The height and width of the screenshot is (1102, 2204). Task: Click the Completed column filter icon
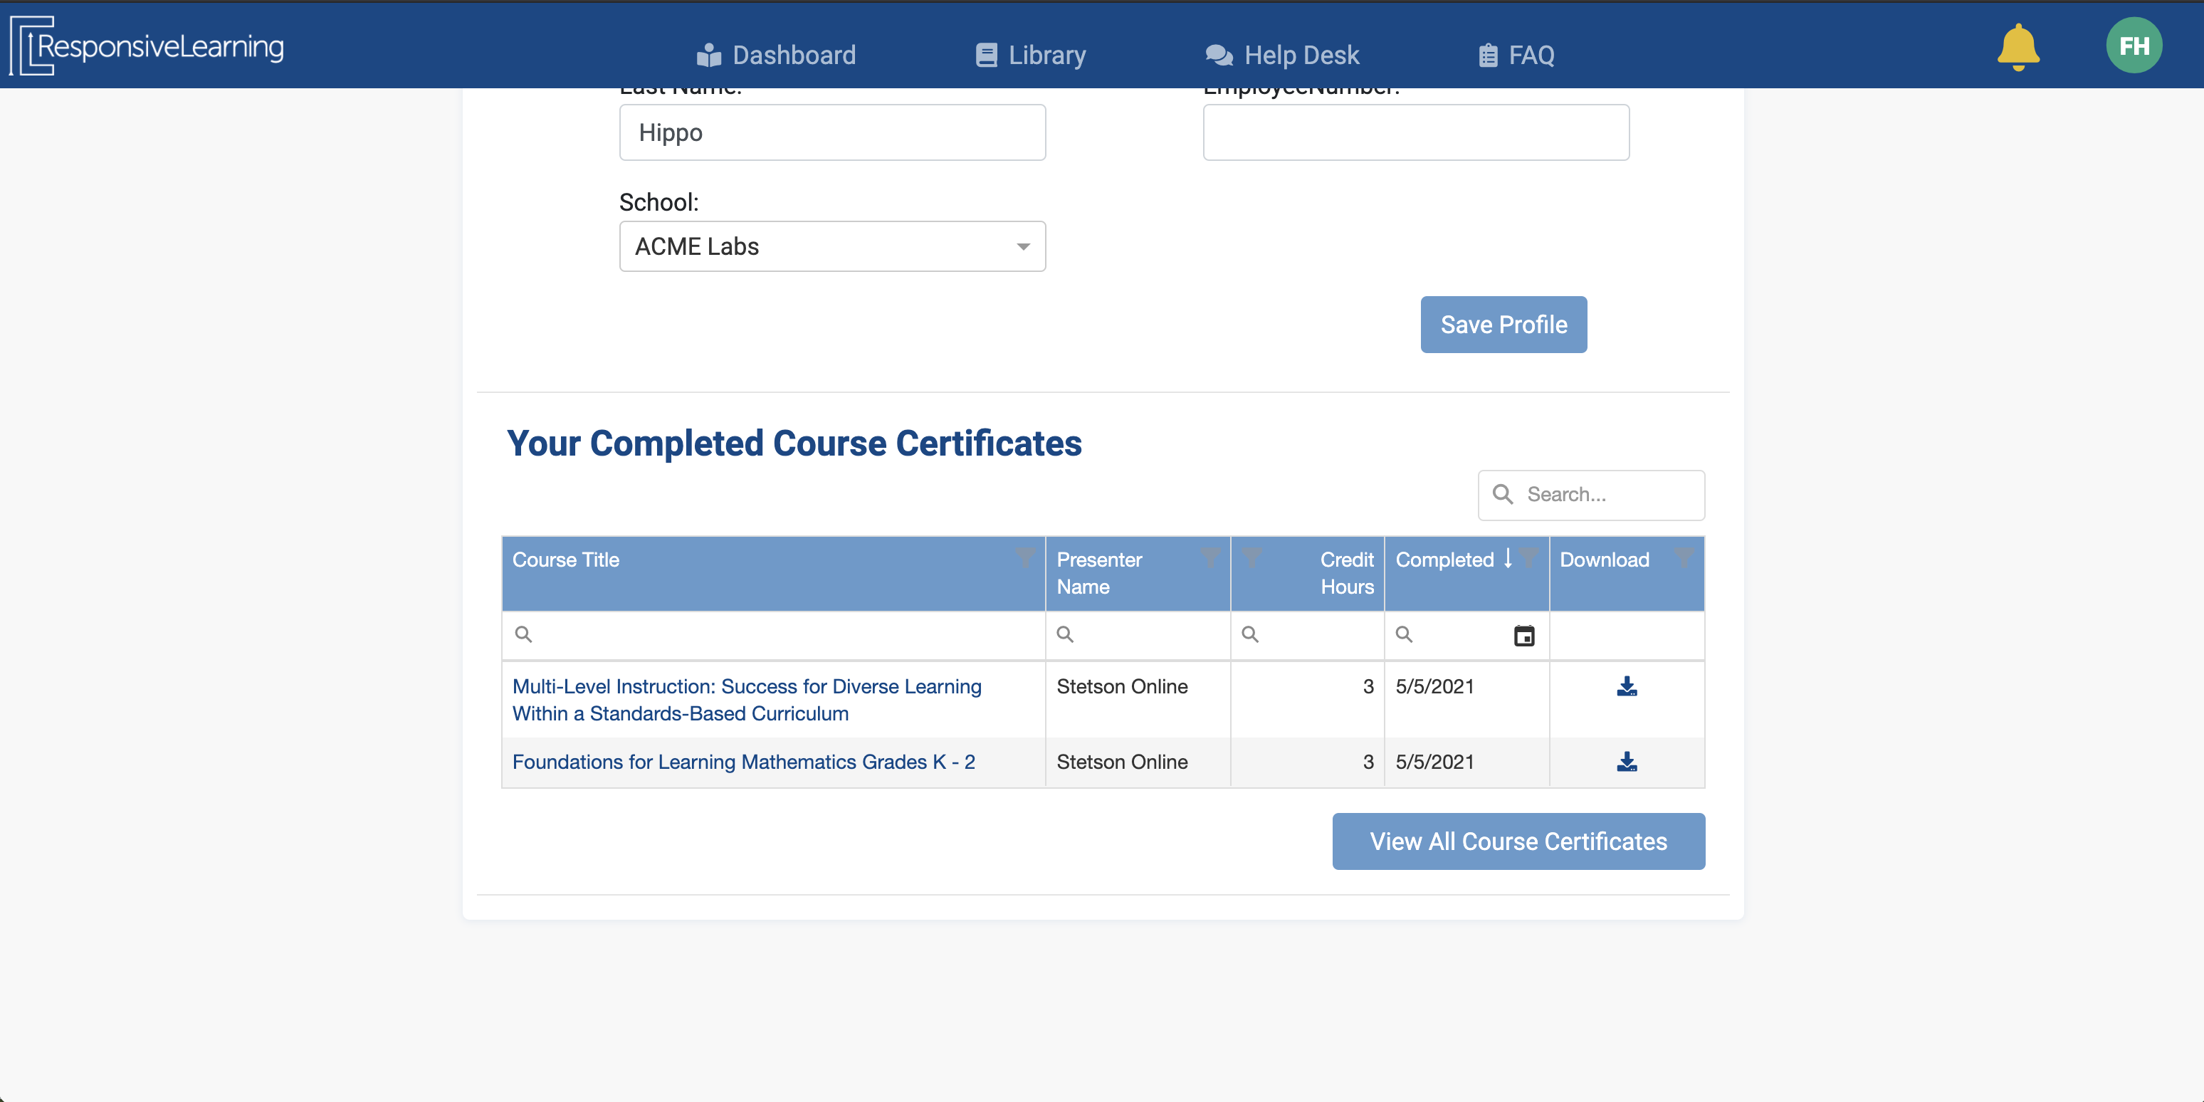tap(1530, 558)
